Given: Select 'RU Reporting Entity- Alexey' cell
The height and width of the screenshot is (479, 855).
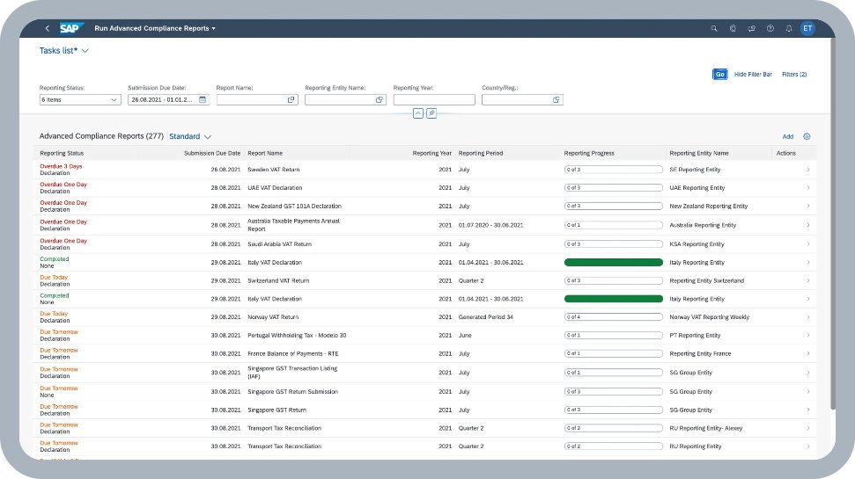Looking at the screenshot, I should [706, 428].
